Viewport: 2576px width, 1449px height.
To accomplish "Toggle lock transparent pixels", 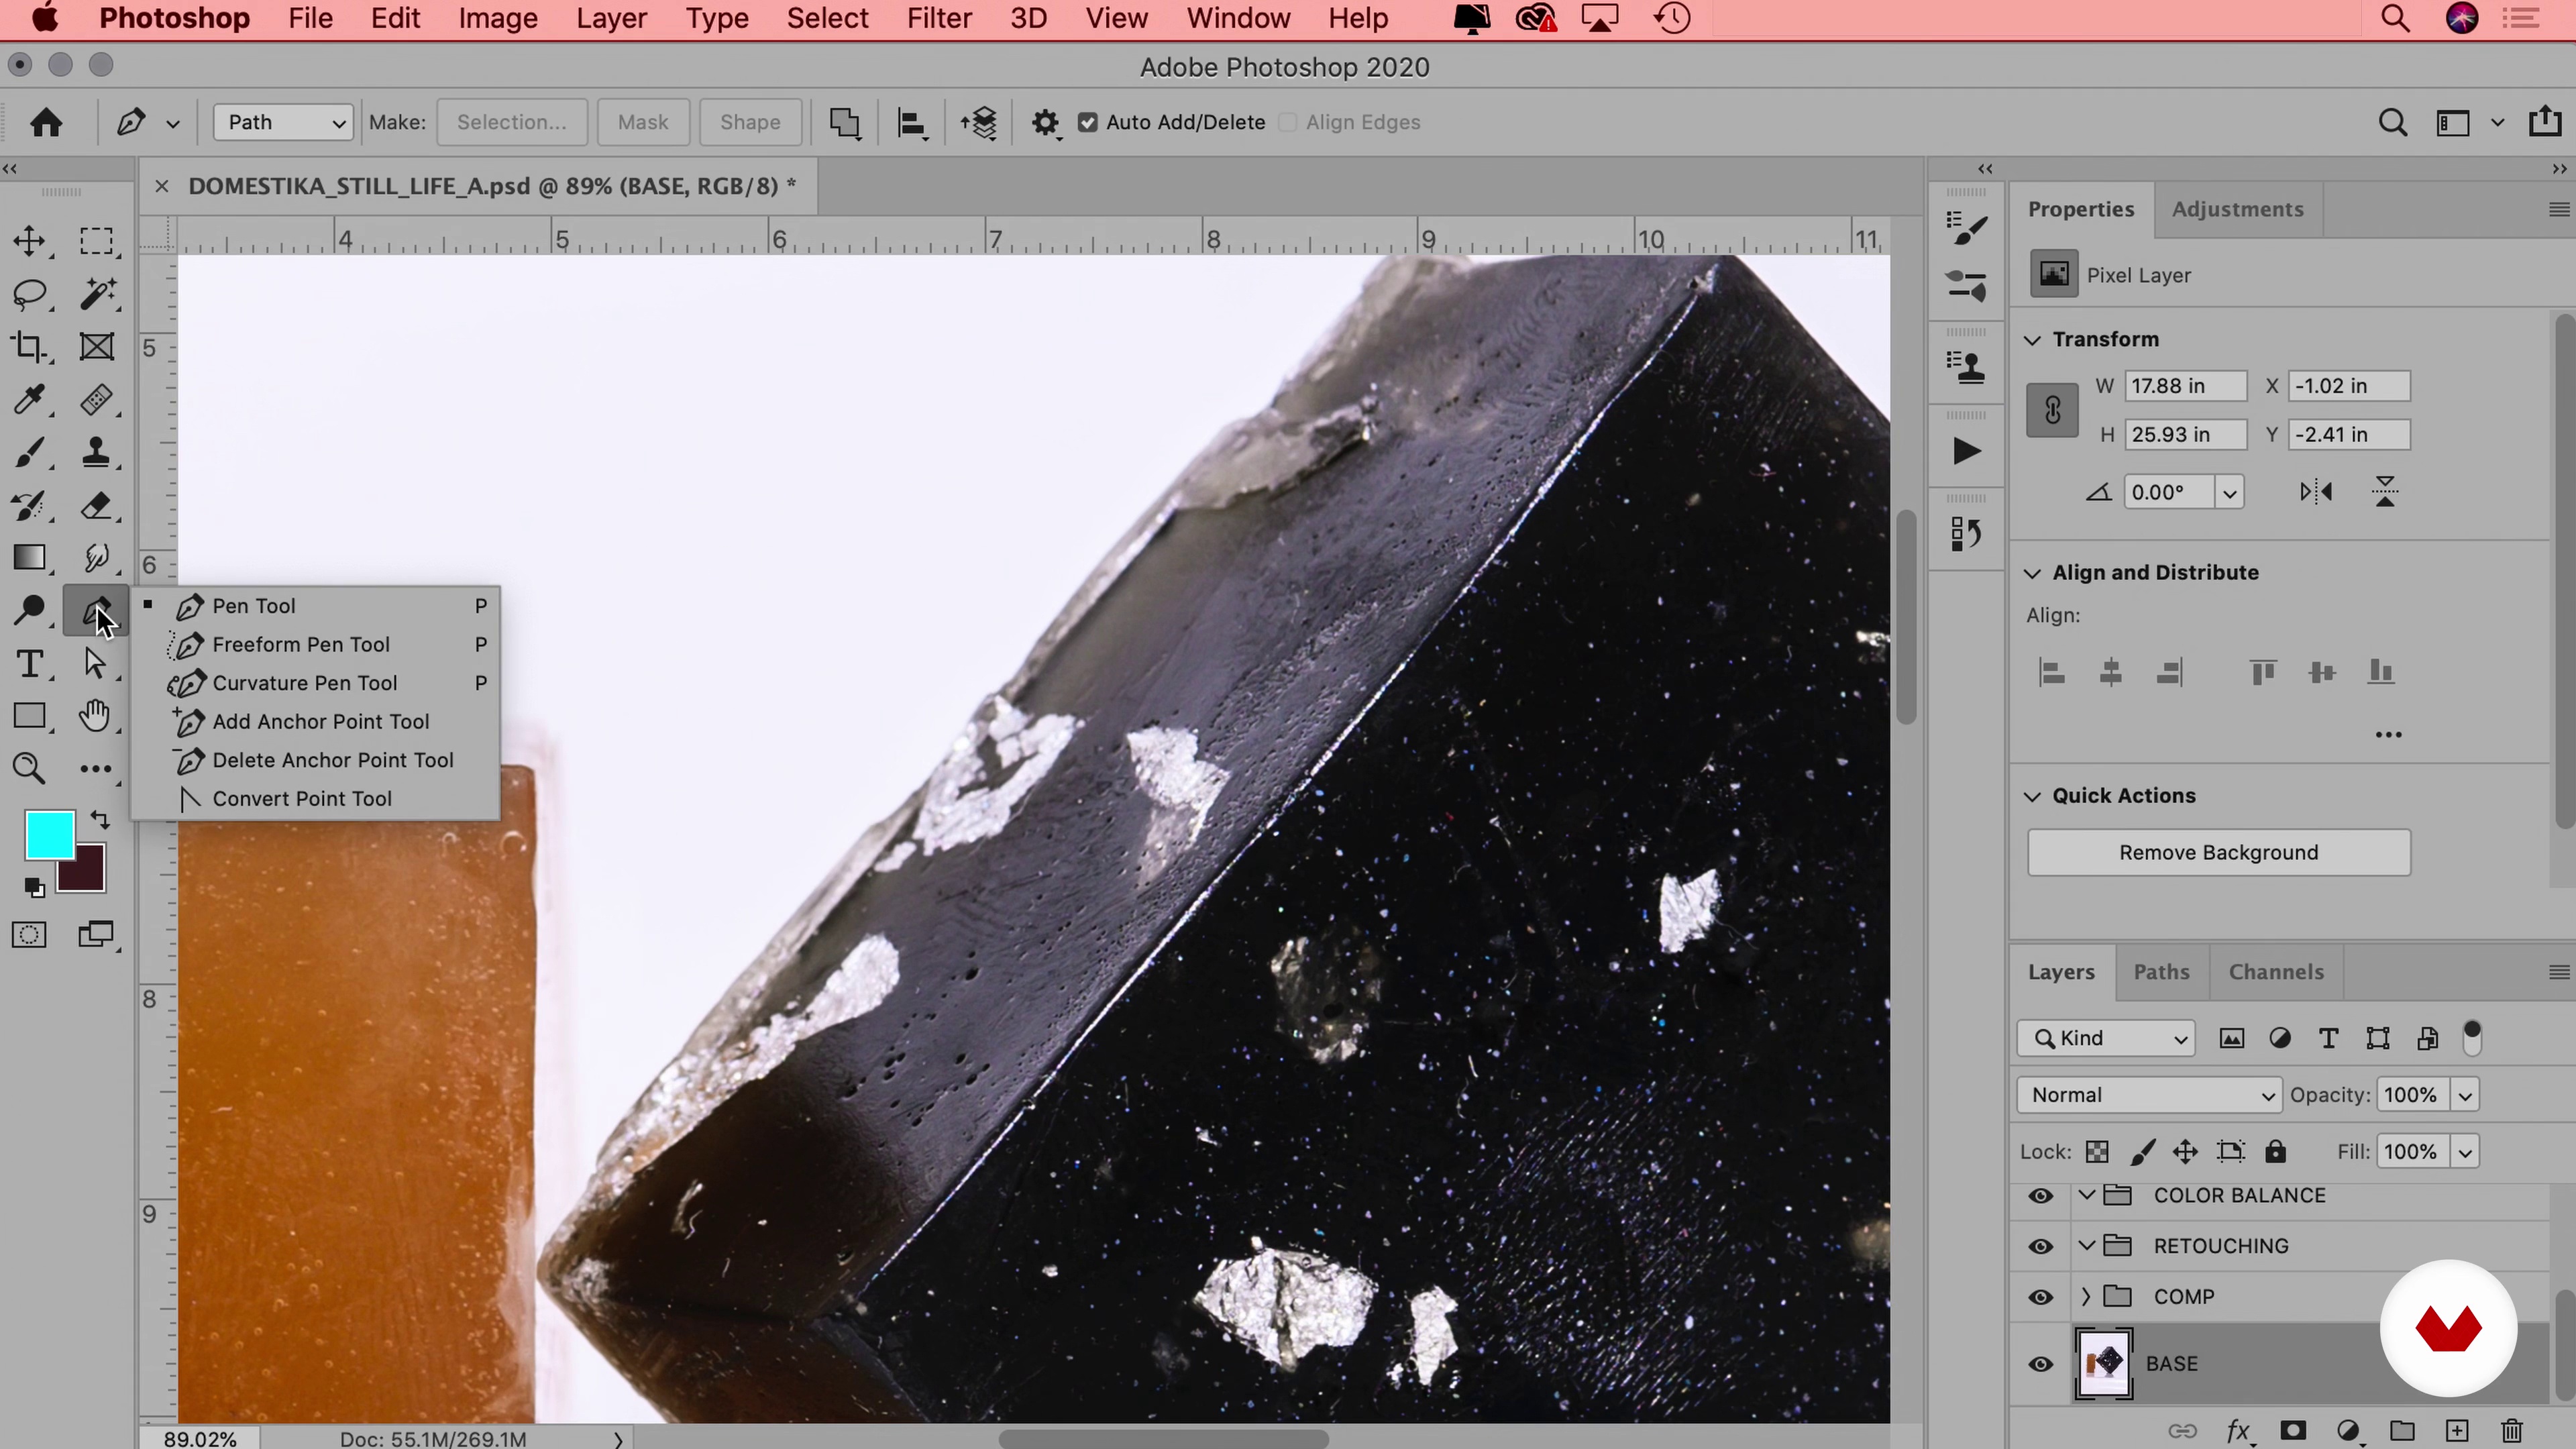I will (2097, 1152).
